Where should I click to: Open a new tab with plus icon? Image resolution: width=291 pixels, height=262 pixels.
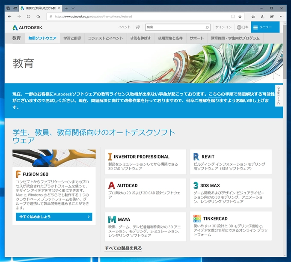pos(66,8)
